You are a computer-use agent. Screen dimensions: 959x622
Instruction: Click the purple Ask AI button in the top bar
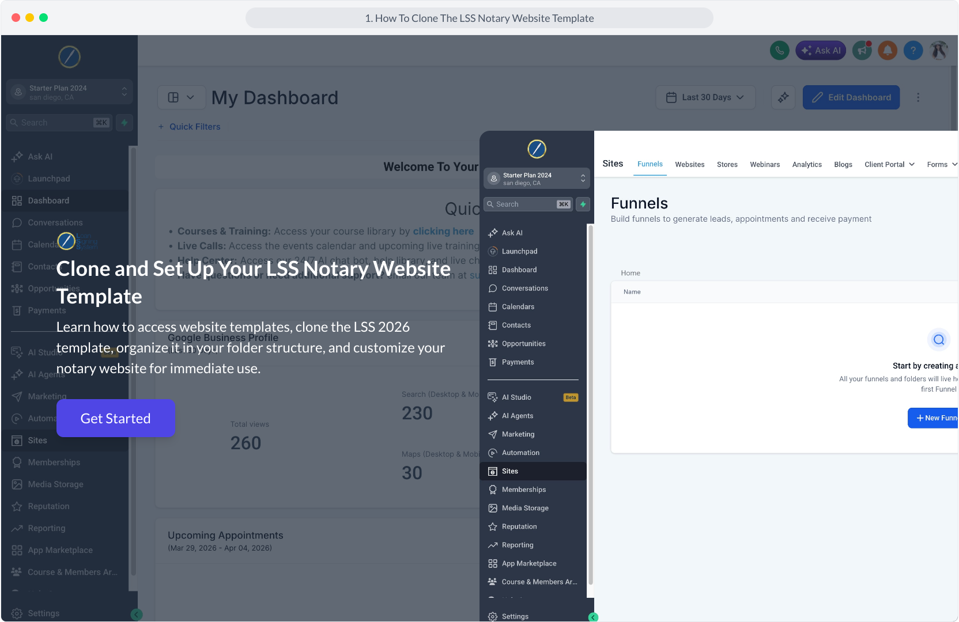821,51
